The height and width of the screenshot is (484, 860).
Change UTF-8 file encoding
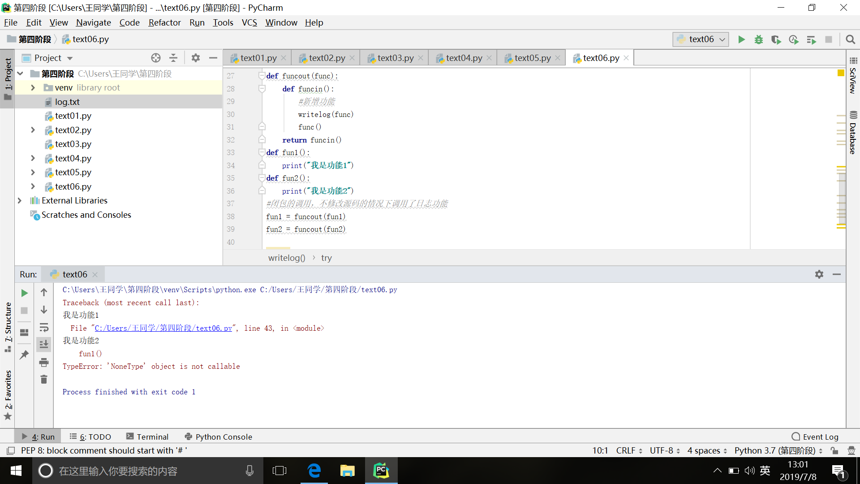pyautogui.click(x=665, y=450)
